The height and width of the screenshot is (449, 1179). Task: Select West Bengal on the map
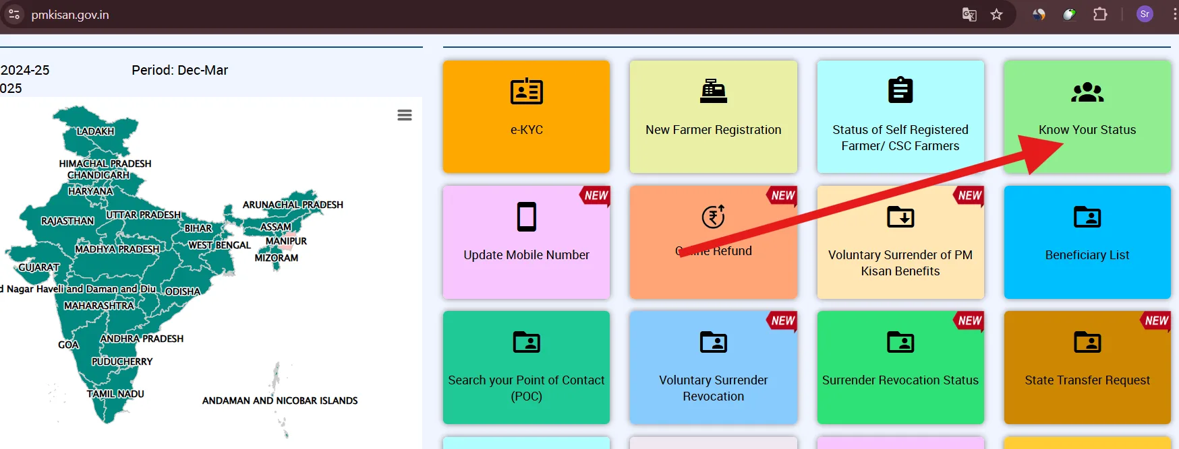tap(219, 245)
